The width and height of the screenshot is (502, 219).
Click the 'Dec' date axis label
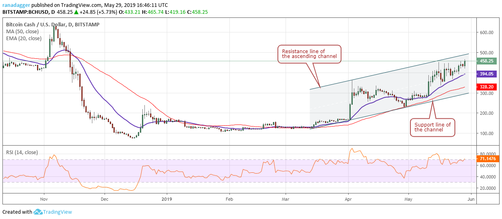104,199
